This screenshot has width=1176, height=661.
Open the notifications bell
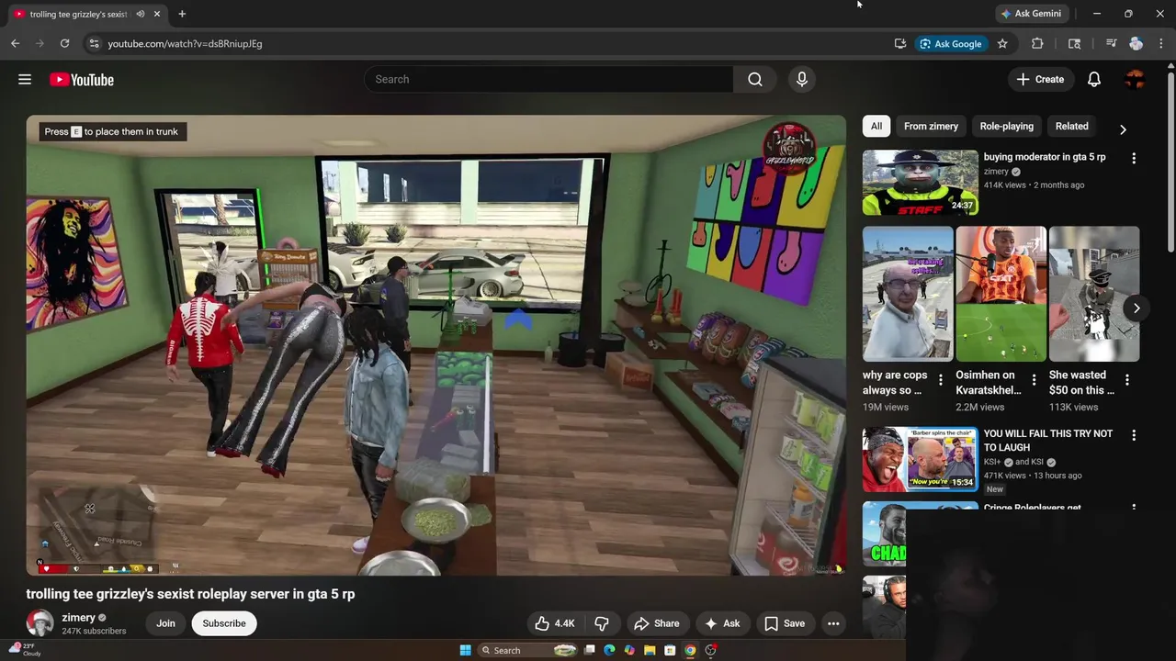click(x=1094, y=80)
